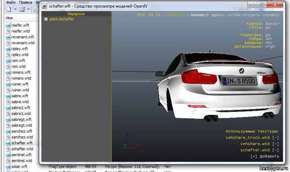Select sabregt.wtd in file list
This screenshot has width=290, height=172.
(22, 125)
